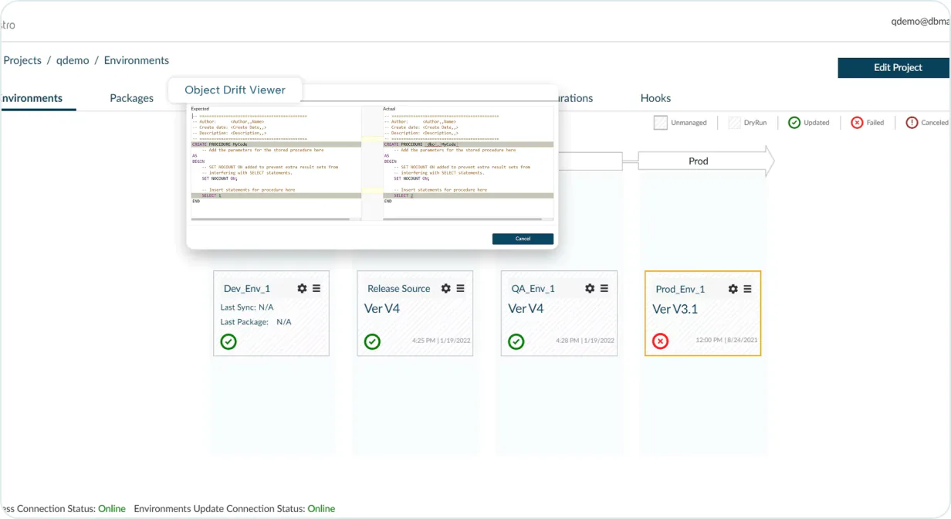Image resolution: width=951 pixels, height=519 pixels.
Task: Click CREATE PROCEDURE line in Expected pane
Action: 276,144
